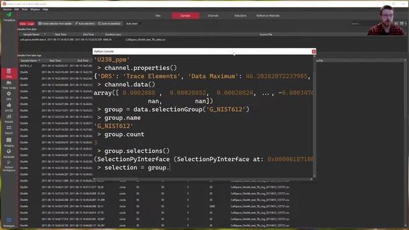Open the Help menu
409x230 pixels.
point(45,10)
